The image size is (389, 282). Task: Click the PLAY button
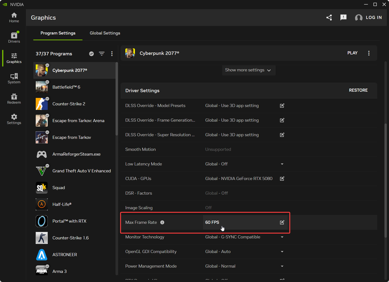[x=352, y=53]
